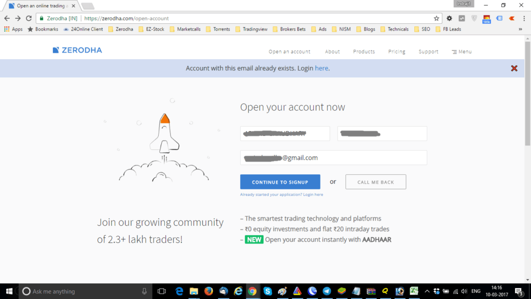Launch Firefox from taskbar
This screenshot has height=299, width=531.
click(208, 291)
